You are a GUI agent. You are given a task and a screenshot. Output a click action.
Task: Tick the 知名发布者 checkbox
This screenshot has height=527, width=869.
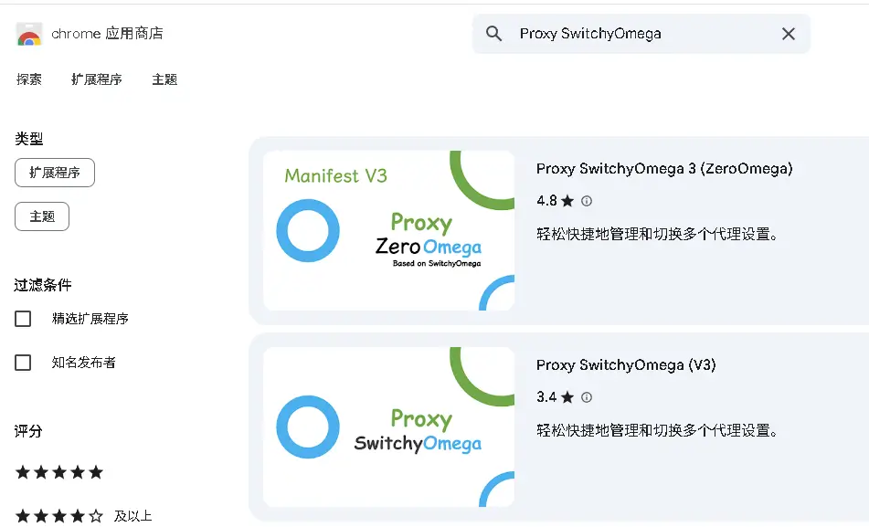pyautogui.click(x=24, y=363)
